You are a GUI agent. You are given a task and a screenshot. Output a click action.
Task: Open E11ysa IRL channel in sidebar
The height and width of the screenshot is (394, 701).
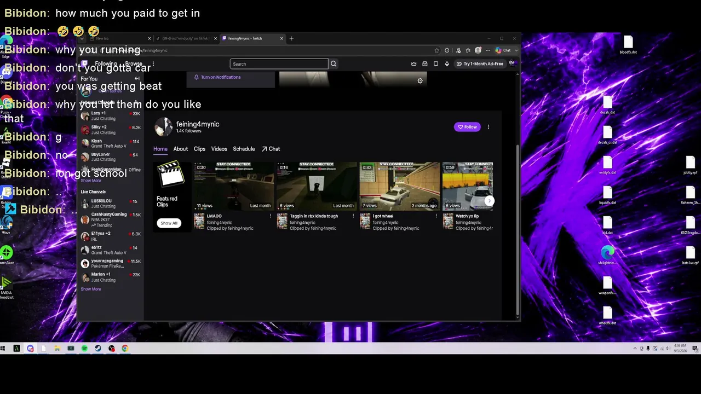tap(110, 236)
